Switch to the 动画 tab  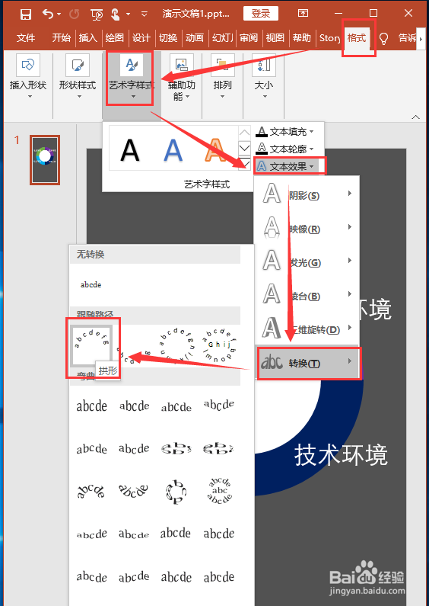click(195, 37)
